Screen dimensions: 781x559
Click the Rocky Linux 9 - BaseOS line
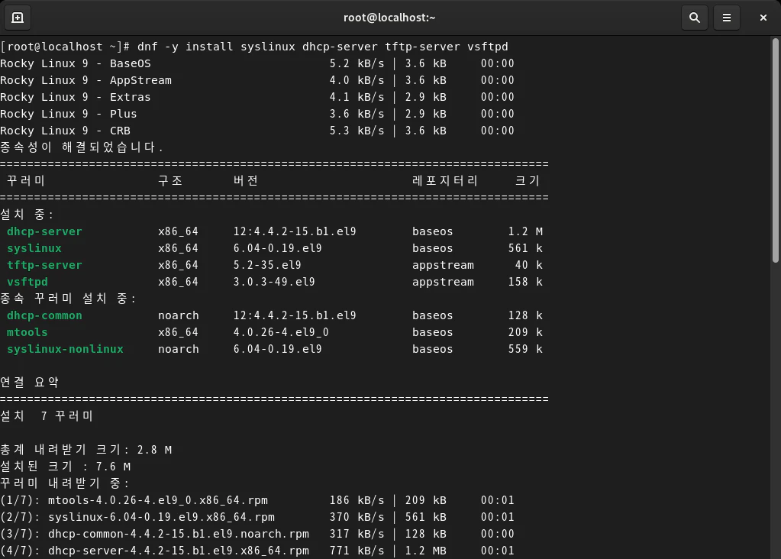coord(257,64)
